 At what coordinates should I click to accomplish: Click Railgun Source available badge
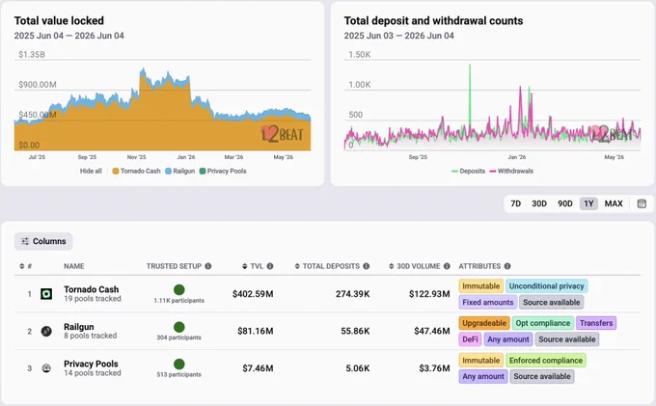(x=567, y=339)
